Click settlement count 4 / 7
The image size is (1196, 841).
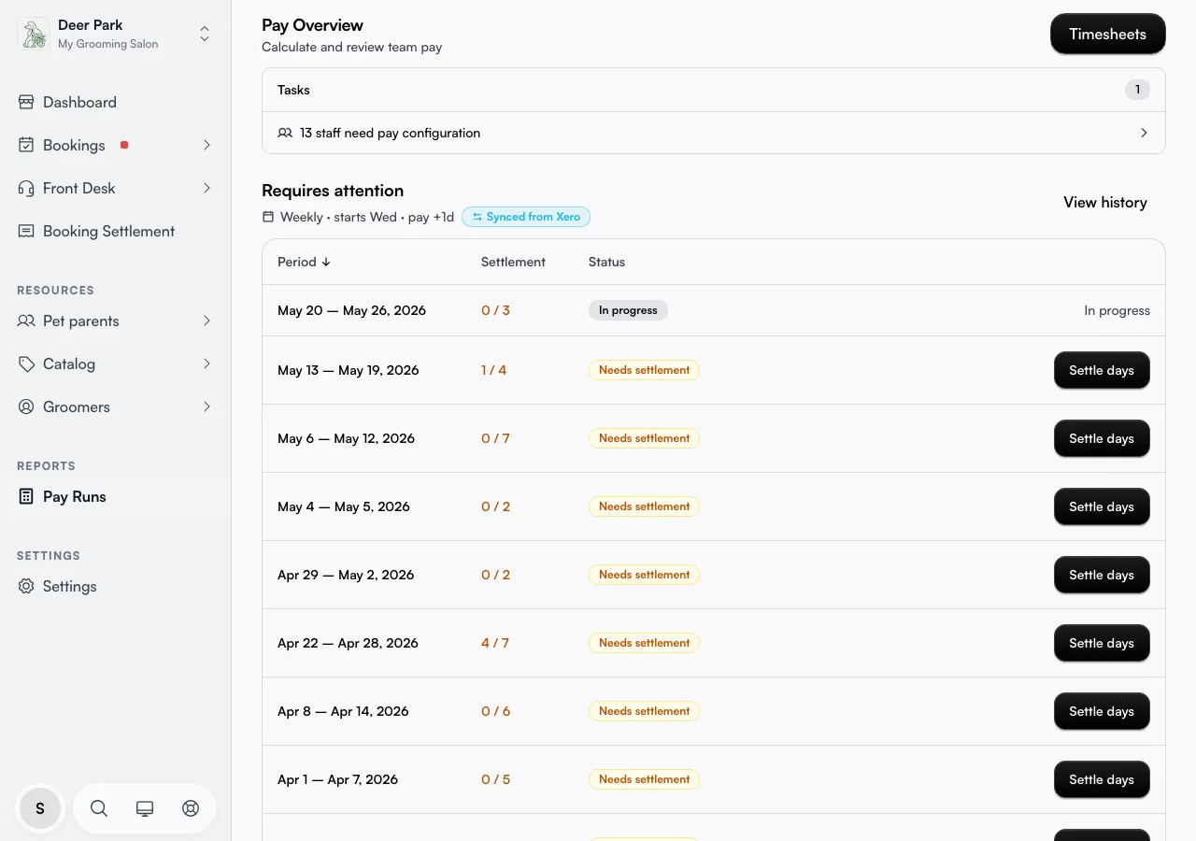(x=495, y=644)
